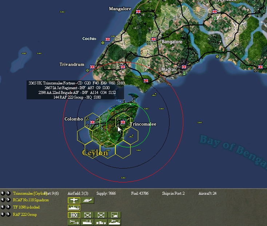Go to next base with Trincomalee right arrow

pos(8,193)
